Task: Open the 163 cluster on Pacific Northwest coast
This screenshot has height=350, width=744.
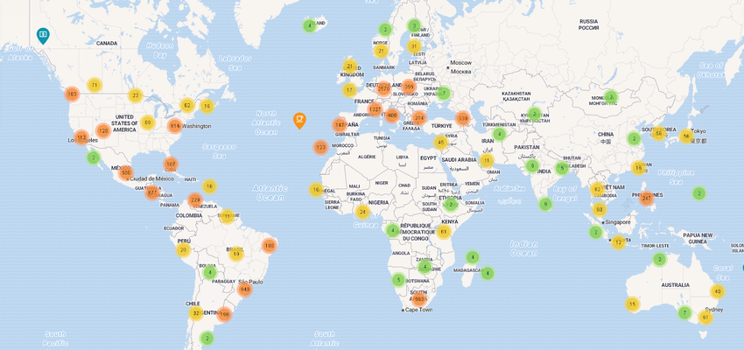Action: click(x=72, y=94)
